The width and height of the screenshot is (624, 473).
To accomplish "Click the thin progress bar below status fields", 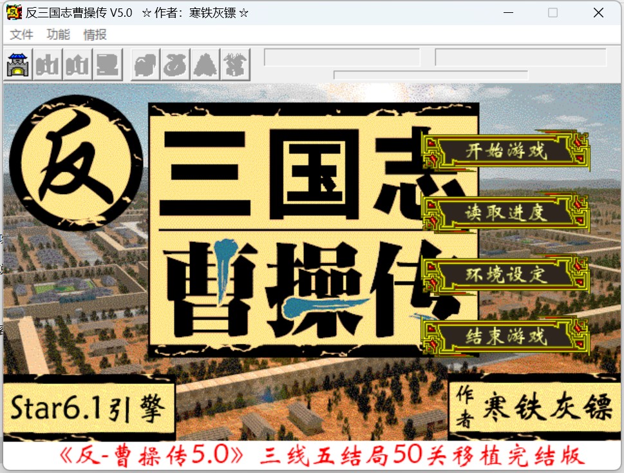I will click(431, 75).
